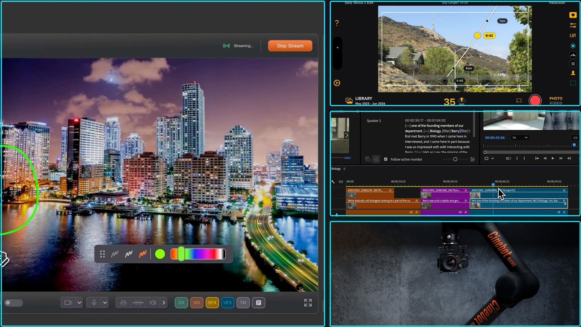The image size is (581, 327).
Task: Open the 1/2 playback resolution dropdown
Action: [x=575, y=138]
